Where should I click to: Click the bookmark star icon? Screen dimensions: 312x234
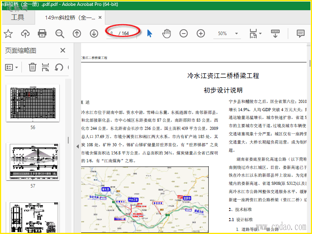(8, 34)
